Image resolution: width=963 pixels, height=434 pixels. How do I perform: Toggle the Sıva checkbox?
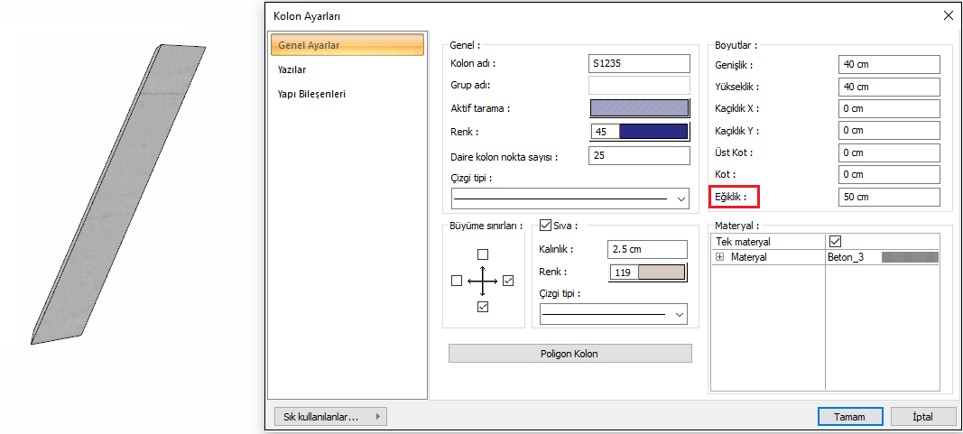click(545, 226)
